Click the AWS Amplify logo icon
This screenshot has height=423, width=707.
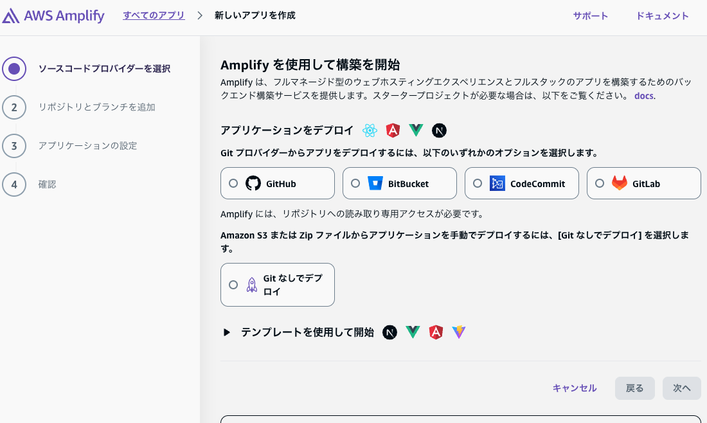coord(11,16)
